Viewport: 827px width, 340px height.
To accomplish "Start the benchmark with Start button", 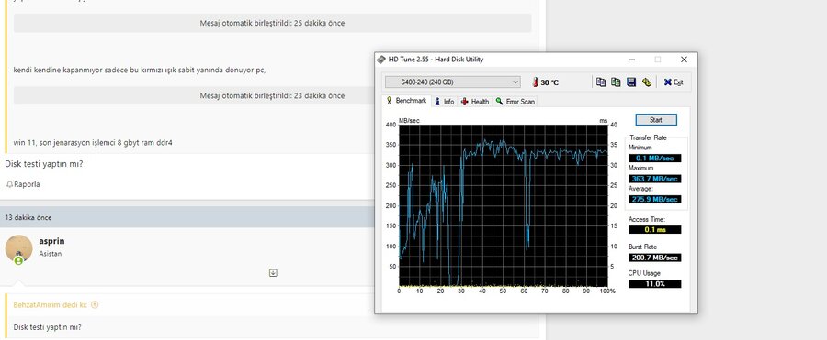I will point(655,120).
